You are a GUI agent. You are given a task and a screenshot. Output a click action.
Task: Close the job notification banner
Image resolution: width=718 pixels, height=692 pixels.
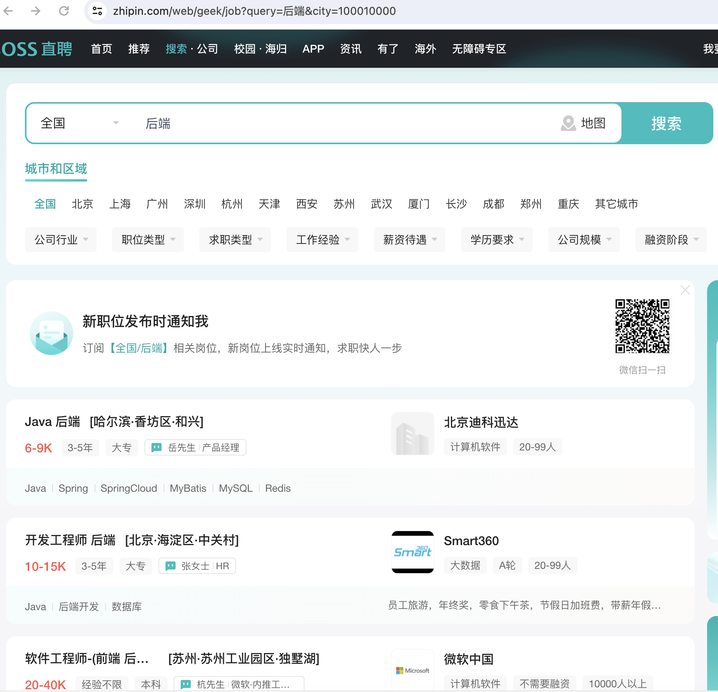coord(685,290)
